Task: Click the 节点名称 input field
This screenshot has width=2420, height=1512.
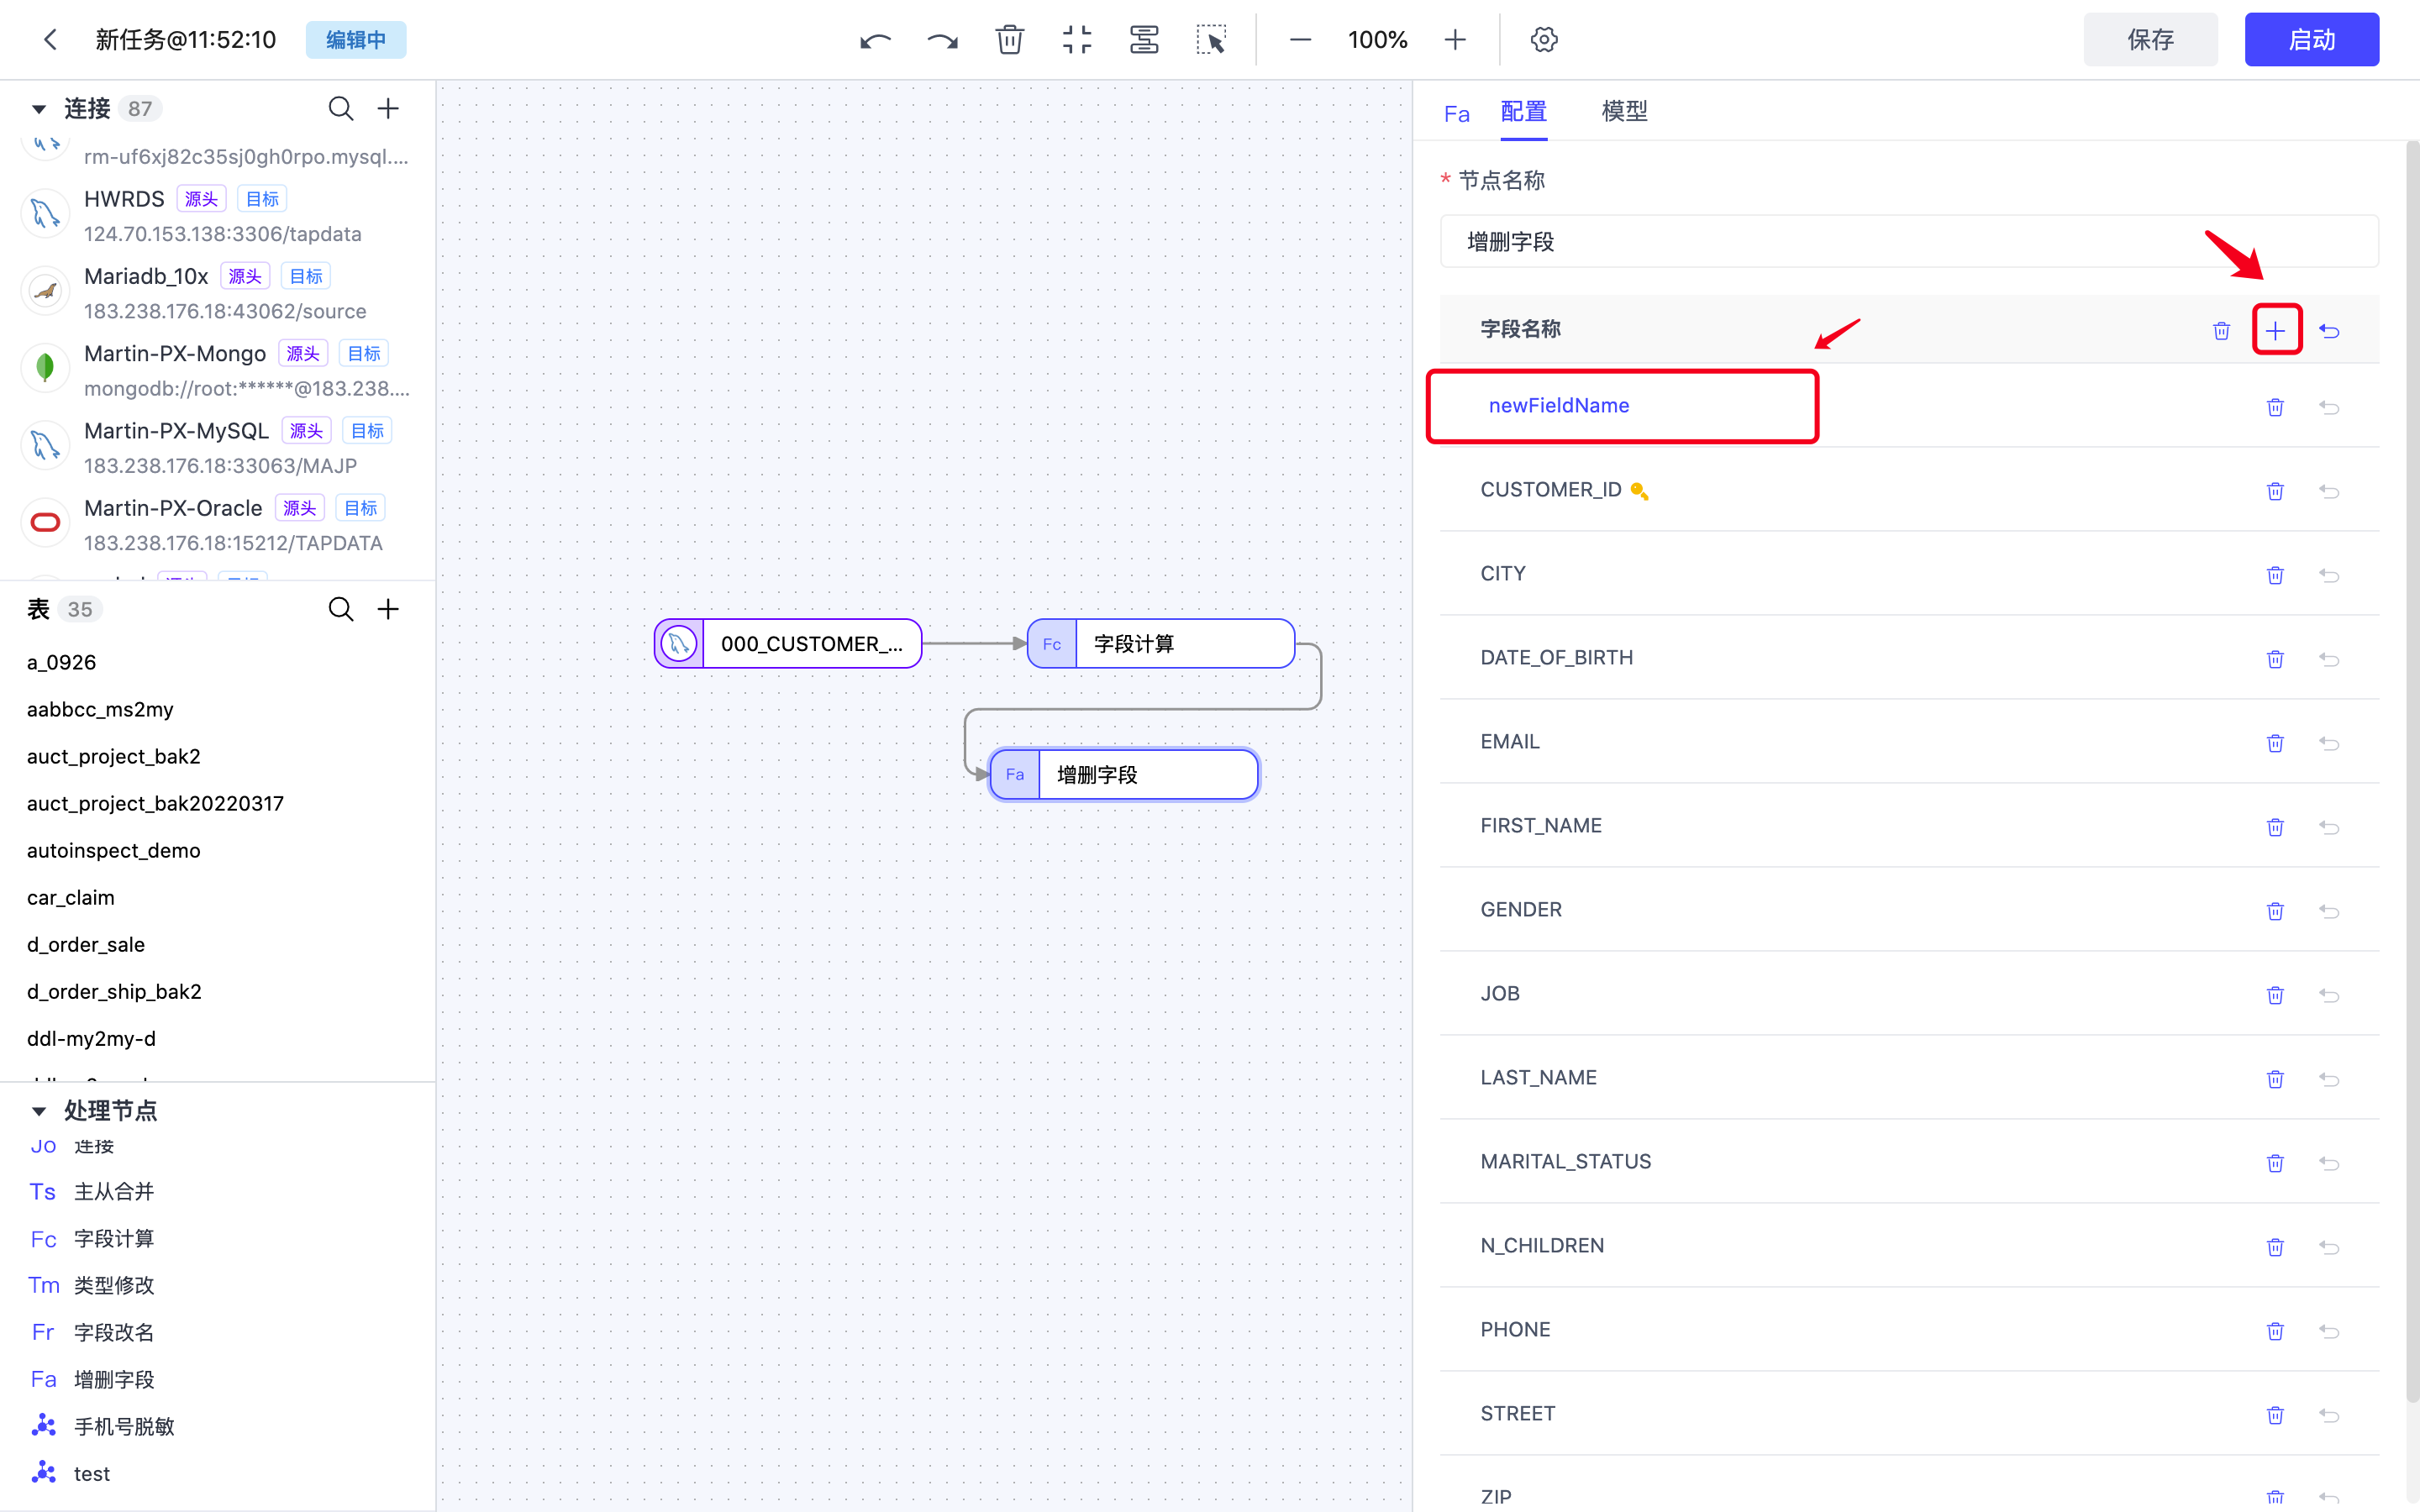Action: (x=1908, y=242)
